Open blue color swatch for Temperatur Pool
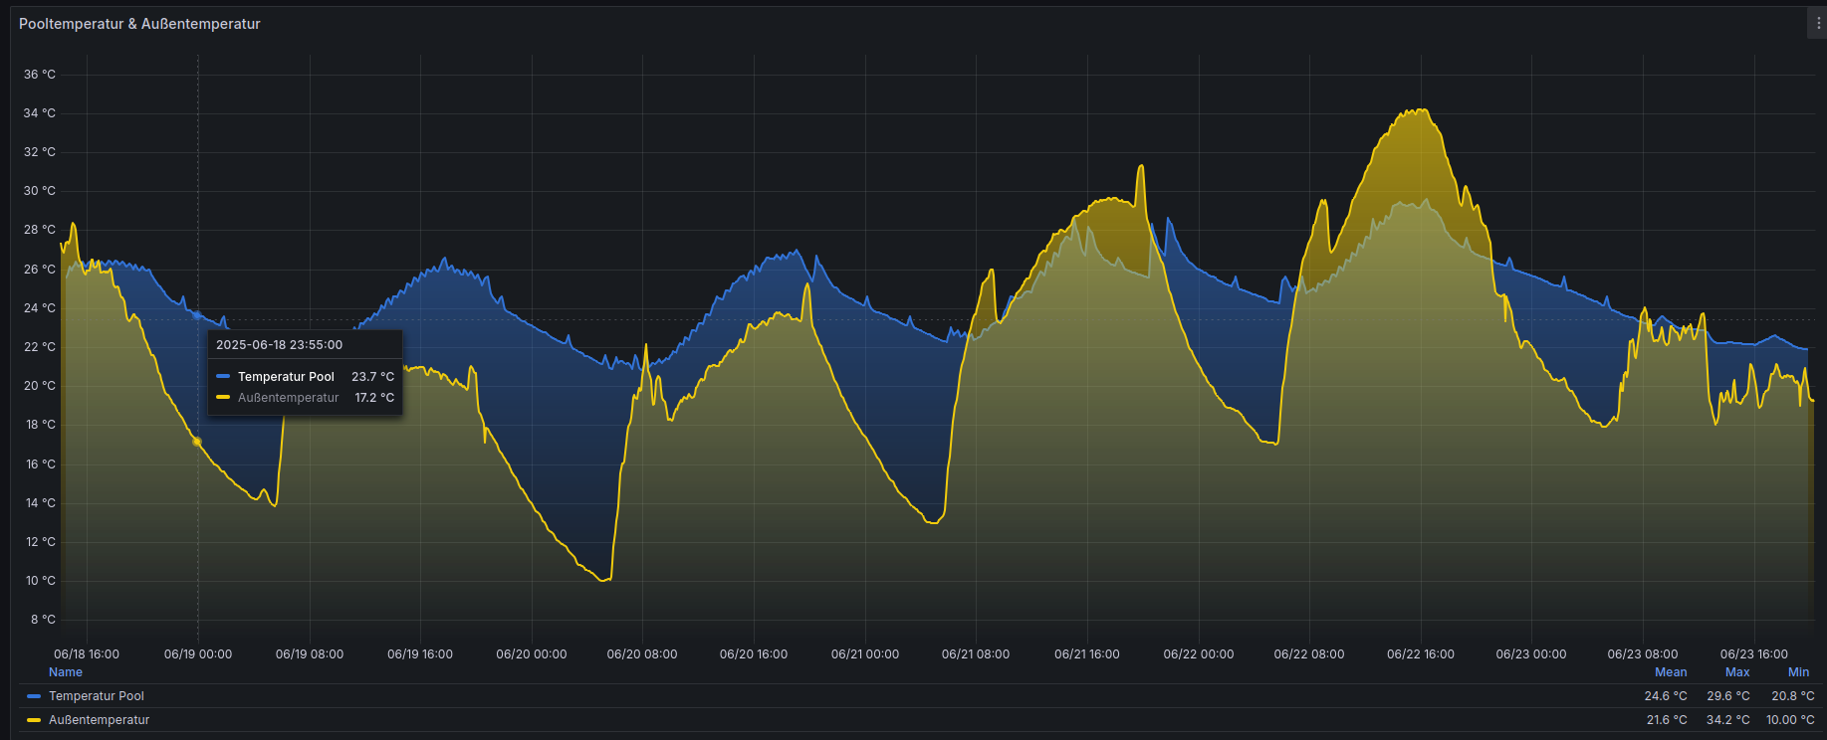This screenshot has width=1827, height=740. click(x=34, y=696)
